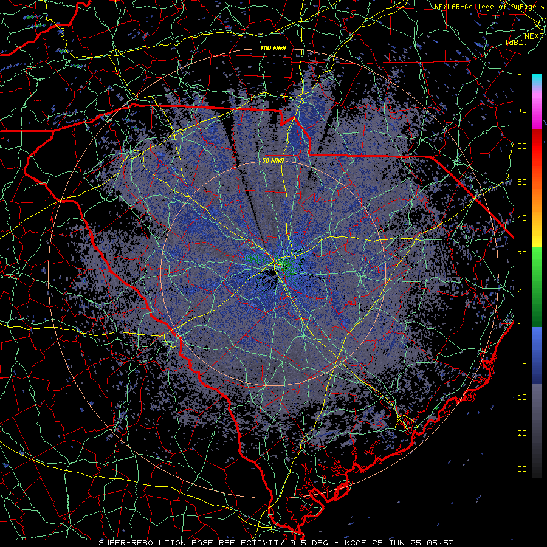Click the -30 value on the dBZ scale
547x547 pixels.
[520, 469]
